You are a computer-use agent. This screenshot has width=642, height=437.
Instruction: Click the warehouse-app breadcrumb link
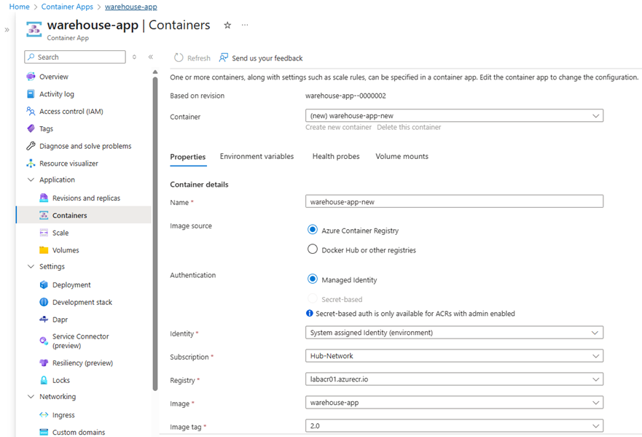coord(131,7)
